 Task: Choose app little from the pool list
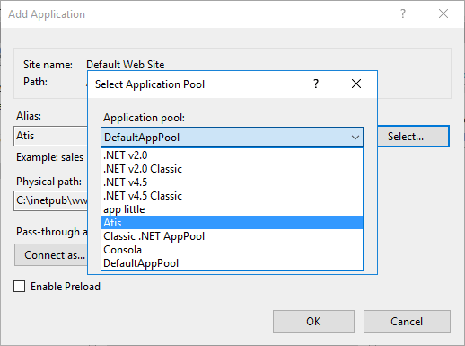232,209
